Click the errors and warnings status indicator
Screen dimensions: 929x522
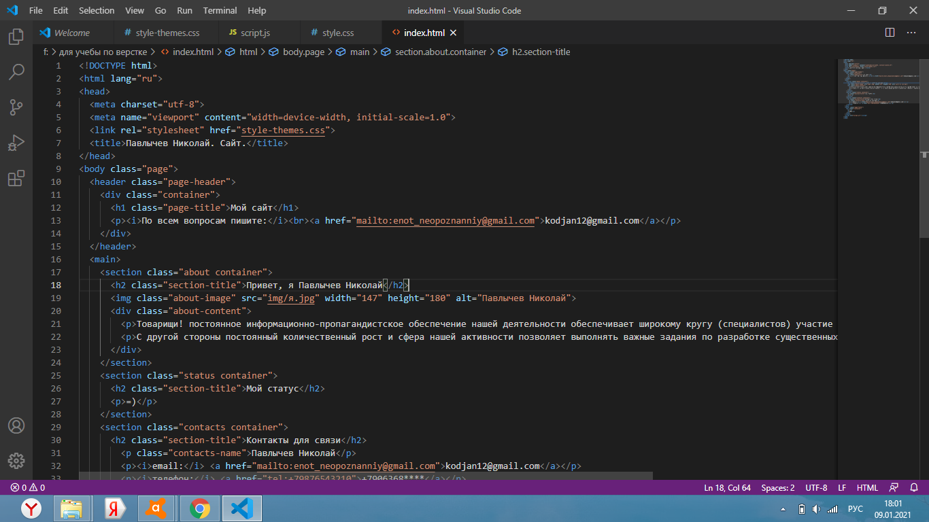27,488
